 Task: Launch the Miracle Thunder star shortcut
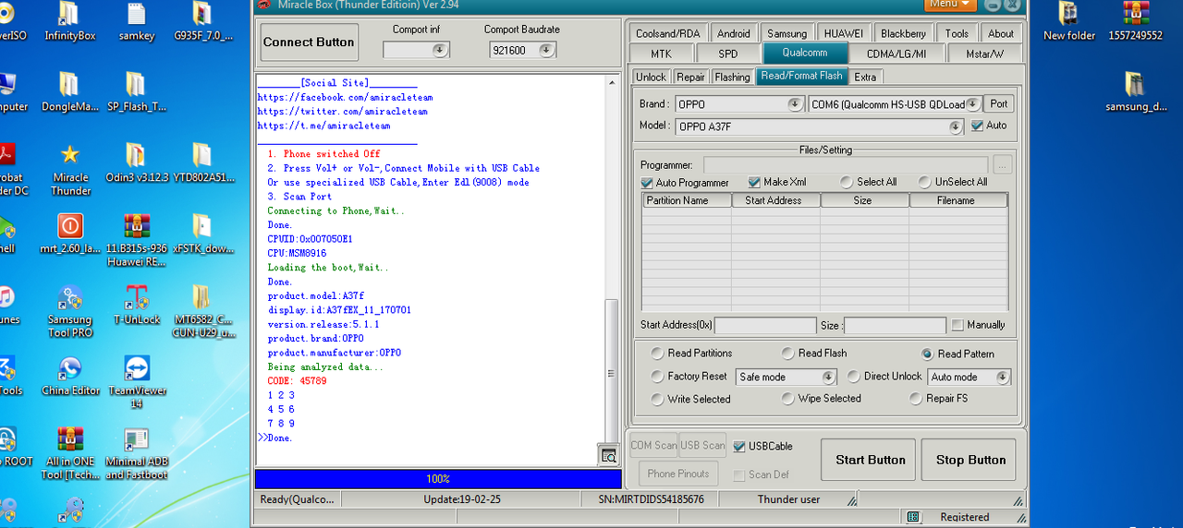[x=70, y=168]
